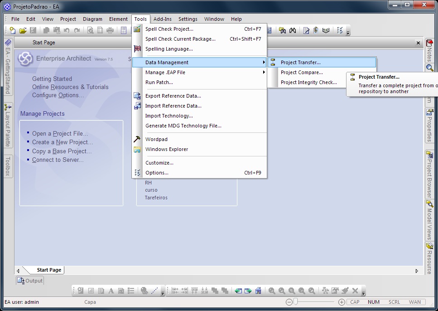Screen dimensions: 438x311
Task: Click the Home diagram icon in bottom toolbar
Action: 258,291
